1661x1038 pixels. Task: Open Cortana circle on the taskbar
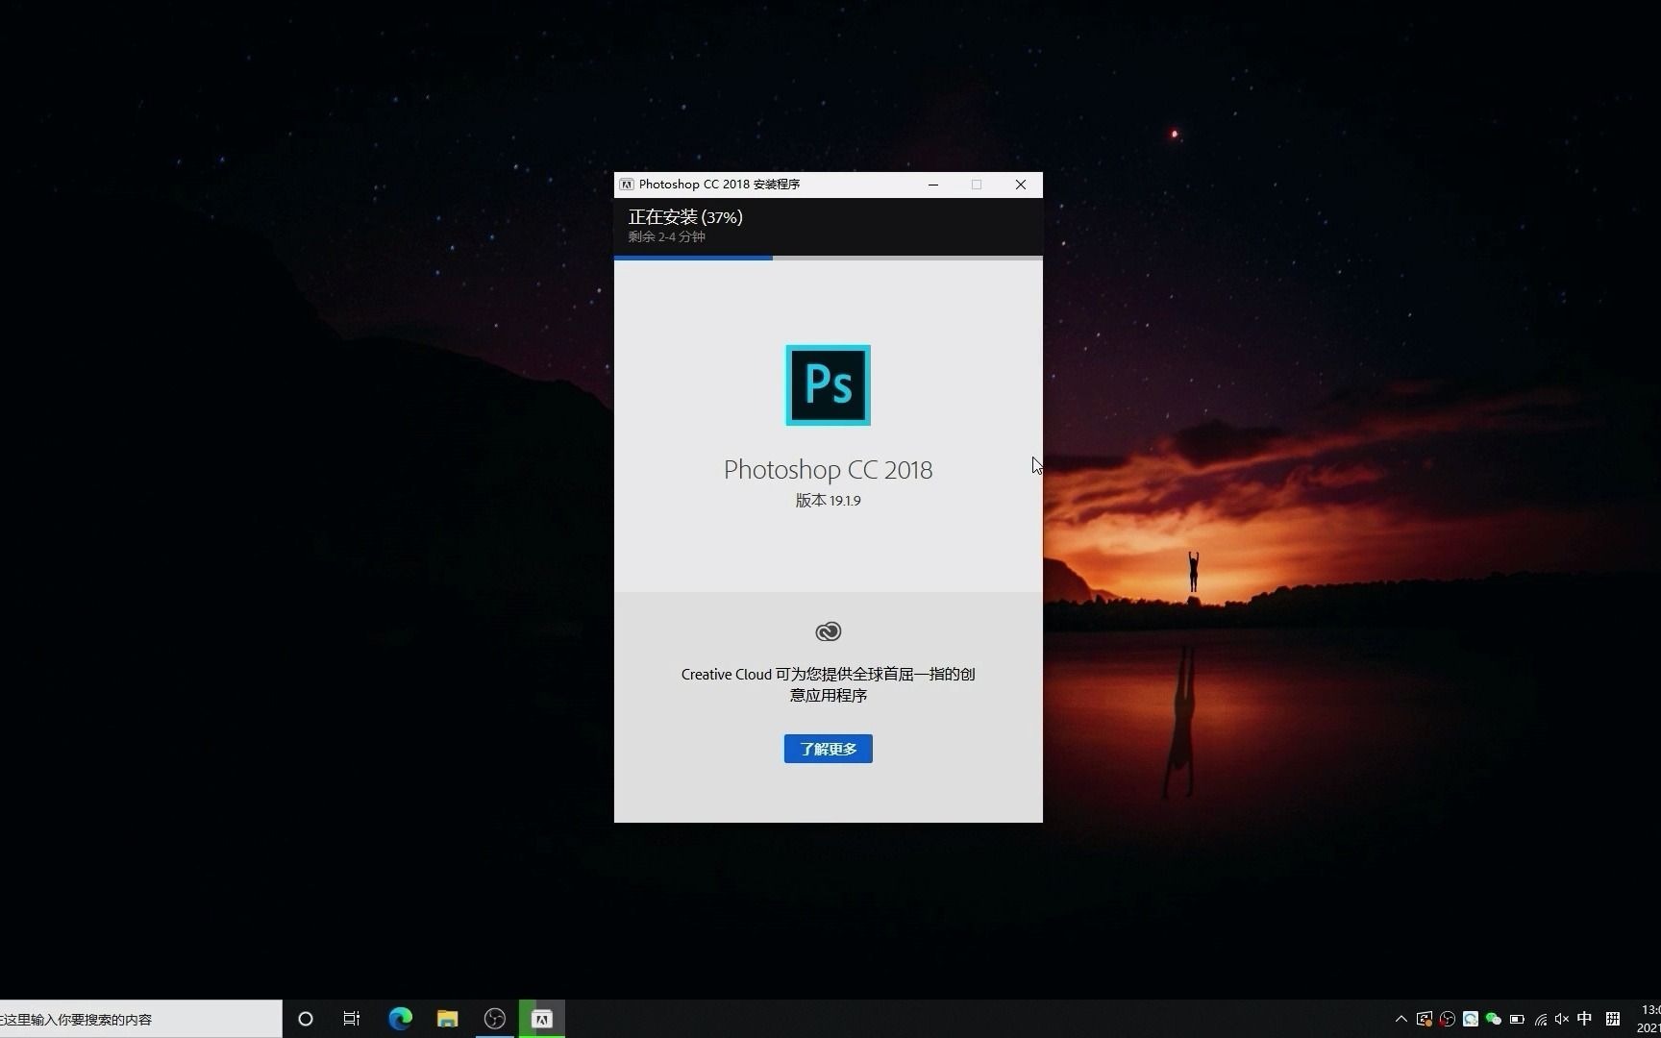click(x=306, y=1019)
